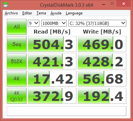
Task: Open the Ayuda menu
Action: pyautogui.click(x=56, y=13)
